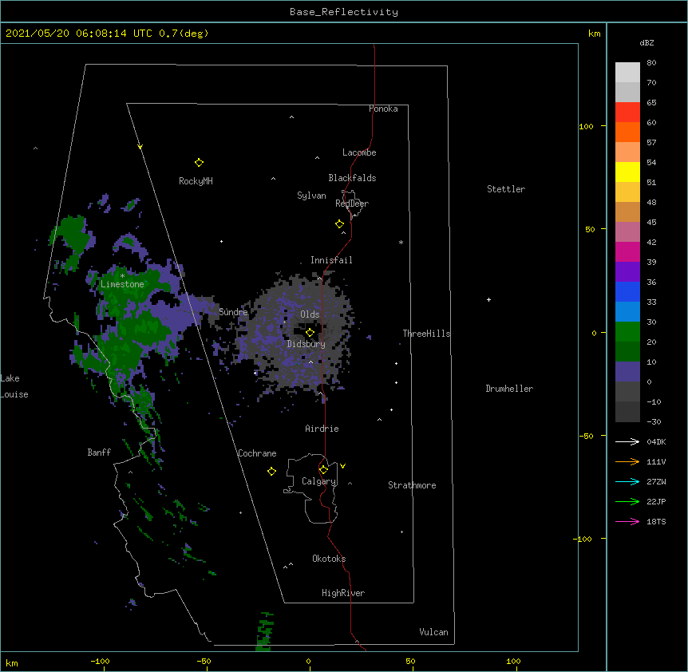Select the blue 33-36 dBZ swatch
This screenshot has width=688, height=672.
click(x=627, y=291)
